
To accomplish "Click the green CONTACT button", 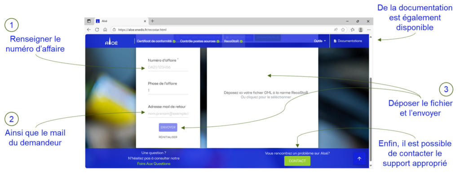I will tap(297, 161).
